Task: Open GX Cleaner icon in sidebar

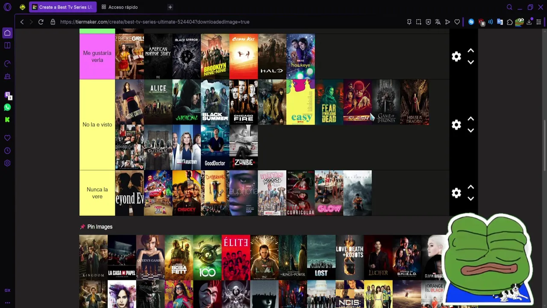Action: (7, 77)
